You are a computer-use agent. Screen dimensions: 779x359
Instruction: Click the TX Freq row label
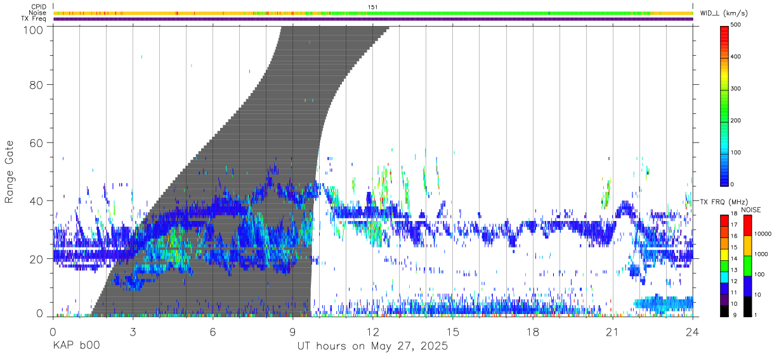[x=34, y=18]
